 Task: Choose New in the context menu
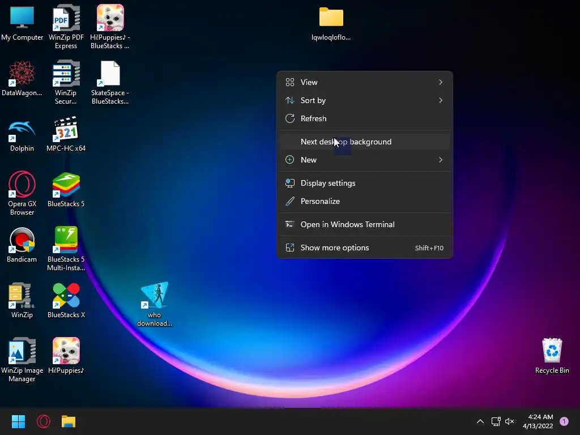click(x=365, y=160)
